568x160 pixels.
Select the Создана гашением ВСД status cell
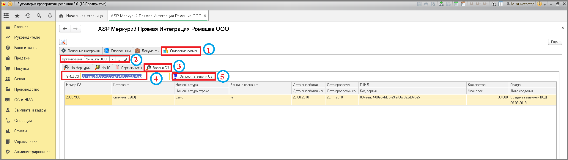(x=533, y=97)
